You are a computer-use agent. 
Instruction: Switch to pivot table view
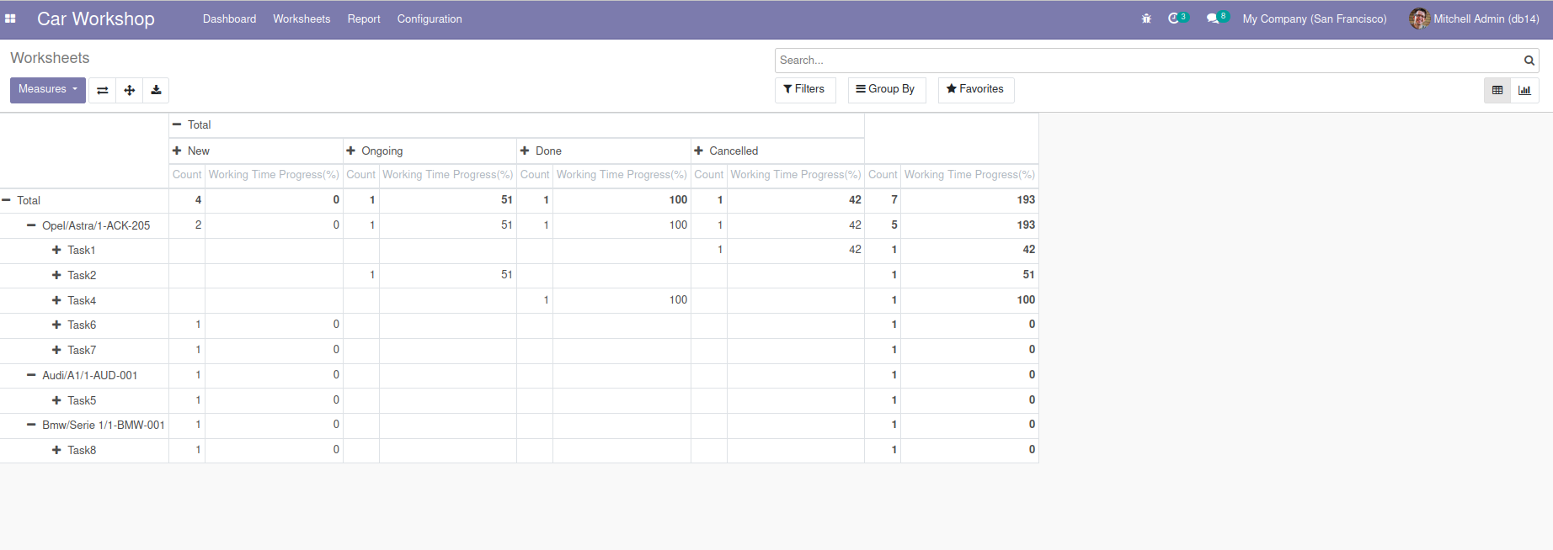pyautogui.click(x=1497, y=90)
